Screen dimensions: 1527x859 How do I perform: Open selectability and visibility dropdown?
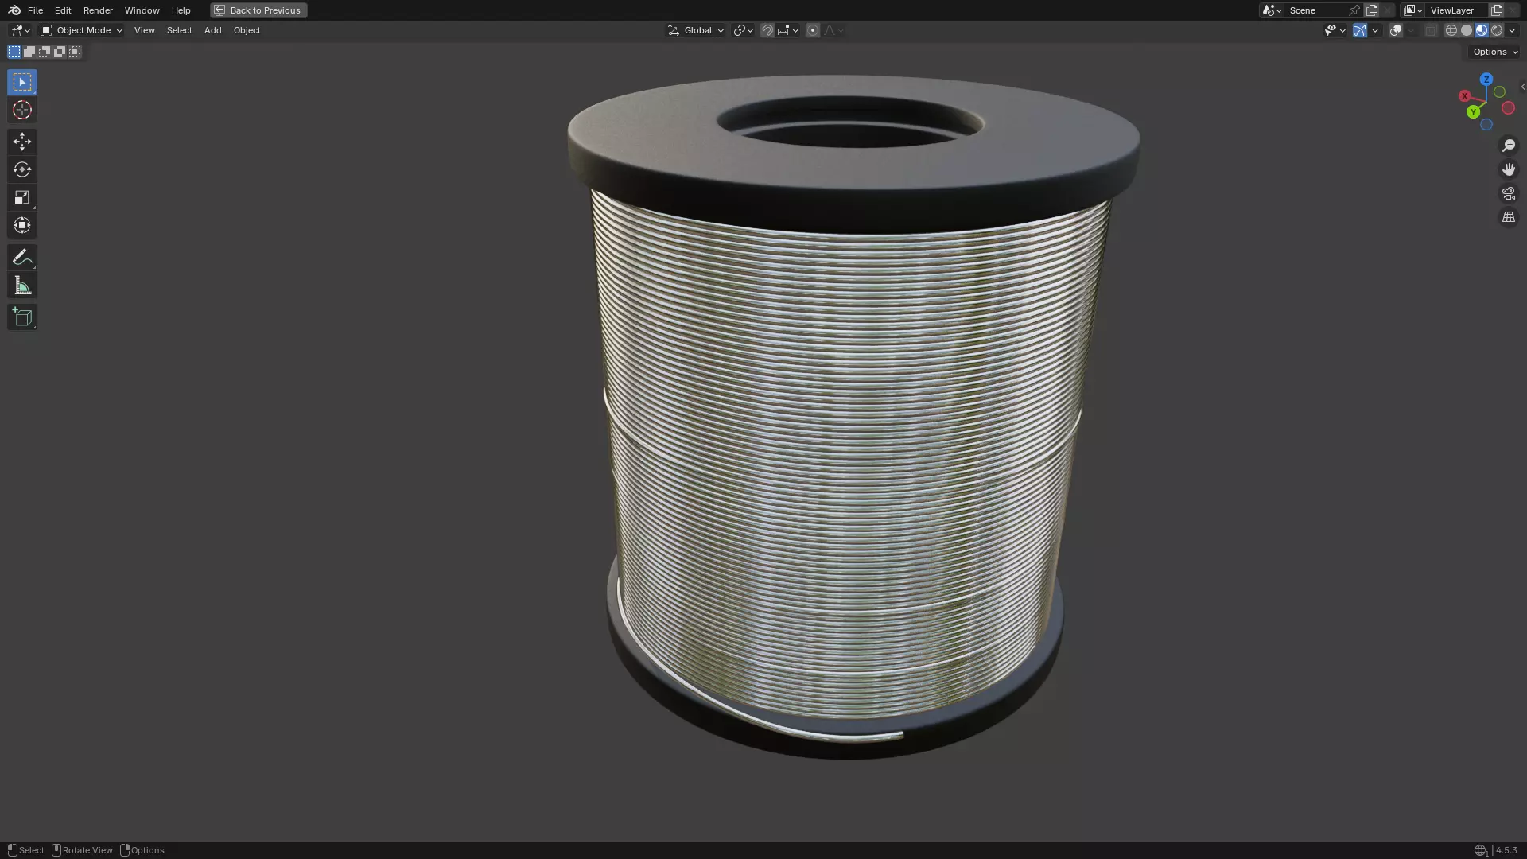(x=1335, y=30)
